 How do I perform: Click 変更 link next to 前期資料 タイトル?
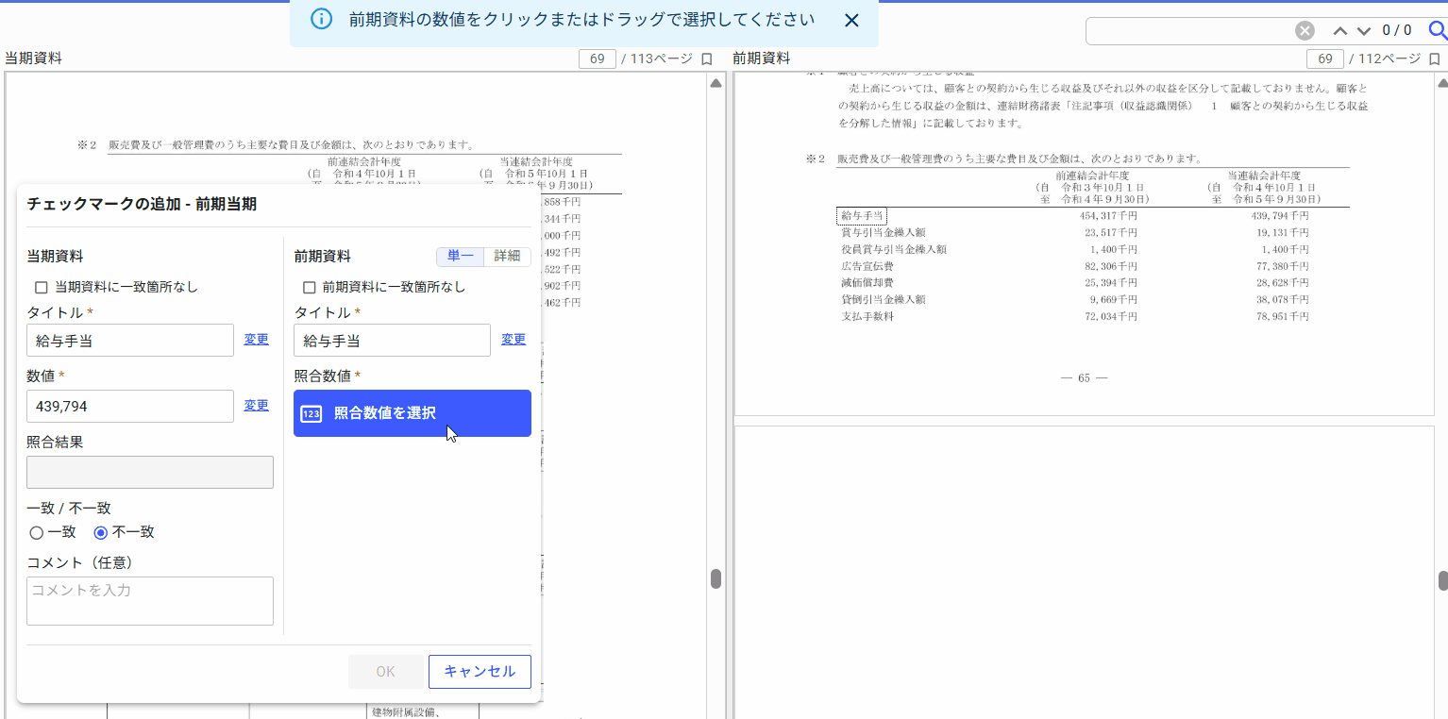tap(513, 340)
